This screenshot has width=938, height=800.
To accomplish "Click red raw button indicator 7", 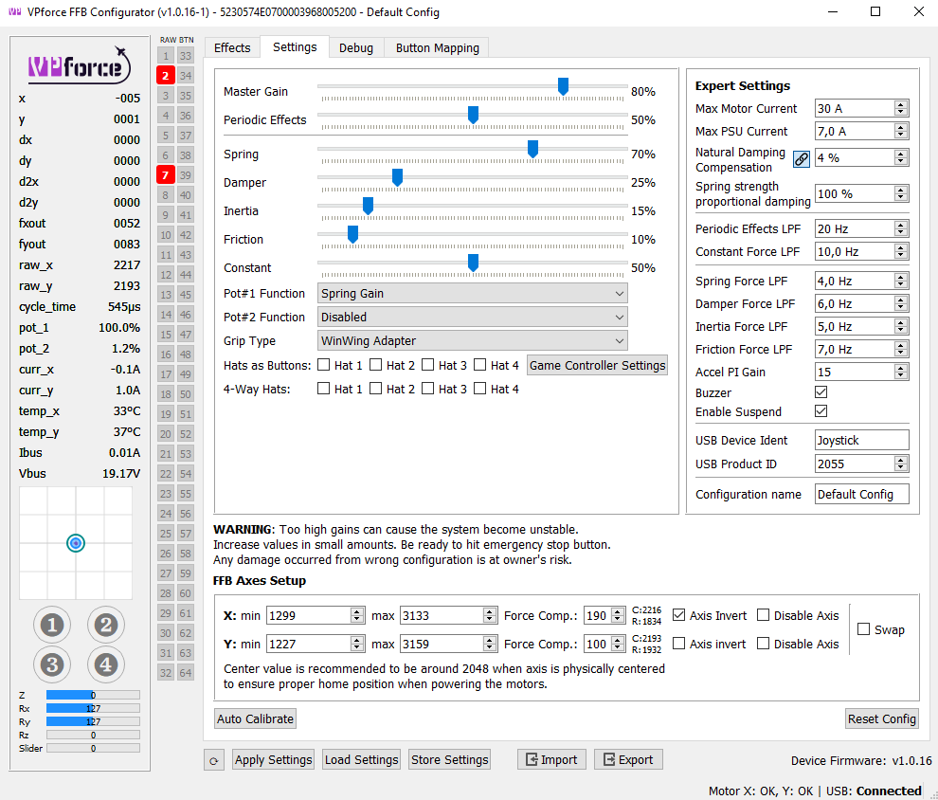I will tap(166, 175).
